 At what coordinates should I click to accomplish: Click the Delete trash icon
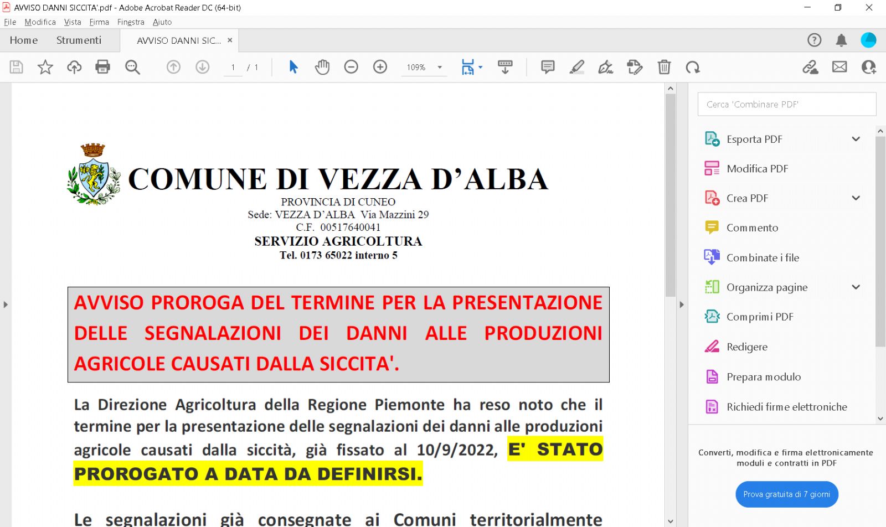point(664,67)
